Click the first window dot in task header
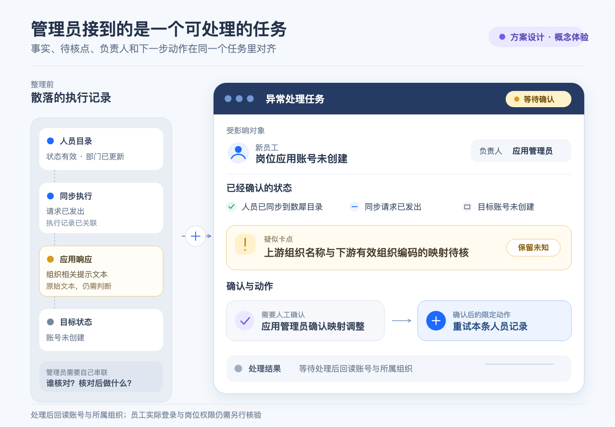Image resolution: width=615 pixels, height=427 pixels. coord(228,99)
